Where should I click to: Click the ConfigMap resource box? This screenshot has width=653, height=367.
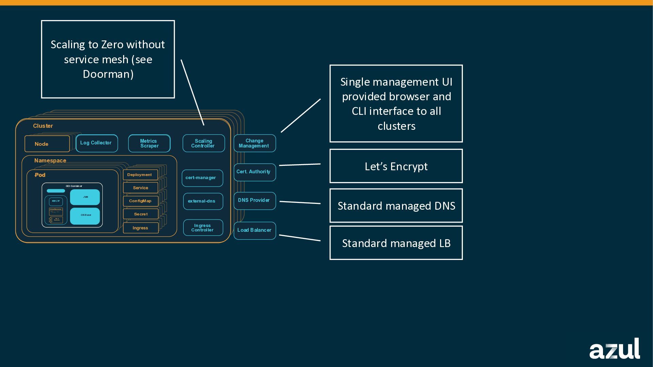tap(140, 201)
